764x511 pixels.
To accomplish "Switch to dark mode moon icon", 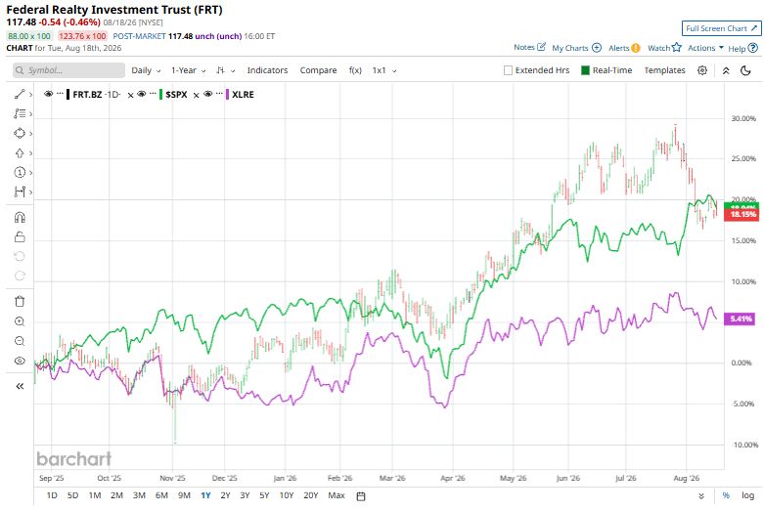I will click(x=745, y=70).
